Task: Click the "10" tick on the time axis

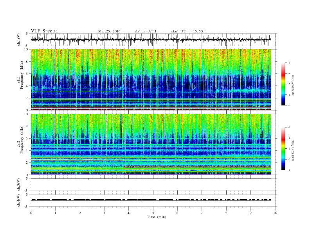Action: coord(275,213)
